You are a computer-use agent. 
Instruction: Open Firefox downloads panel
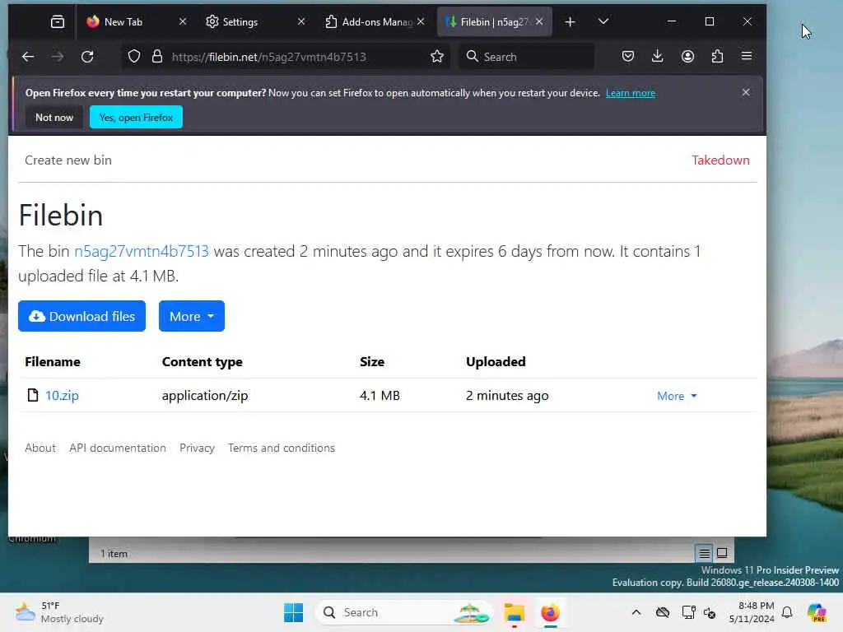click(658, 57)
